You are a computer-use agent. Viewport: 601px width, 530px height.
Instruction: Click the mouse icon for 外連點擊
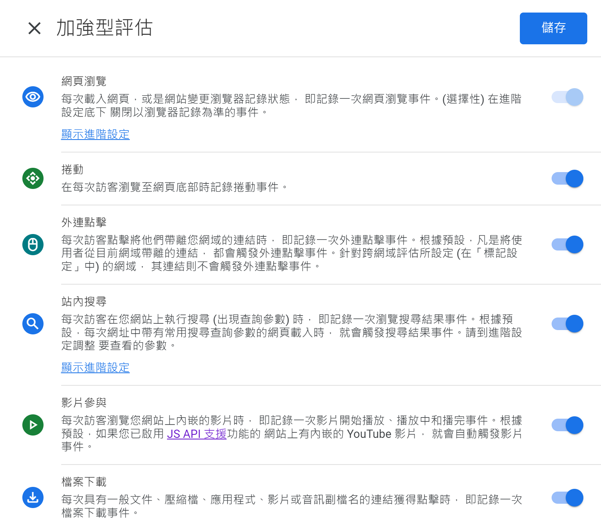(x=33, y=245)
